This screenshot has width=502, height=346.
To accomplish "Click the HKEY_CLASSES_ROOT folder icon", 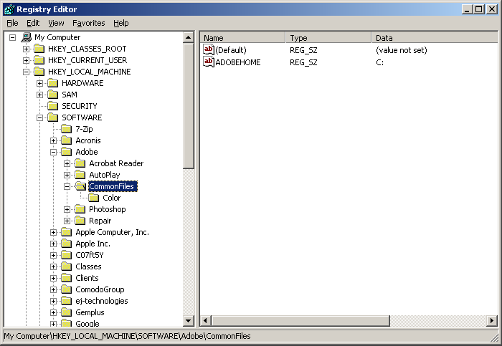I will (x=39, y=49).
